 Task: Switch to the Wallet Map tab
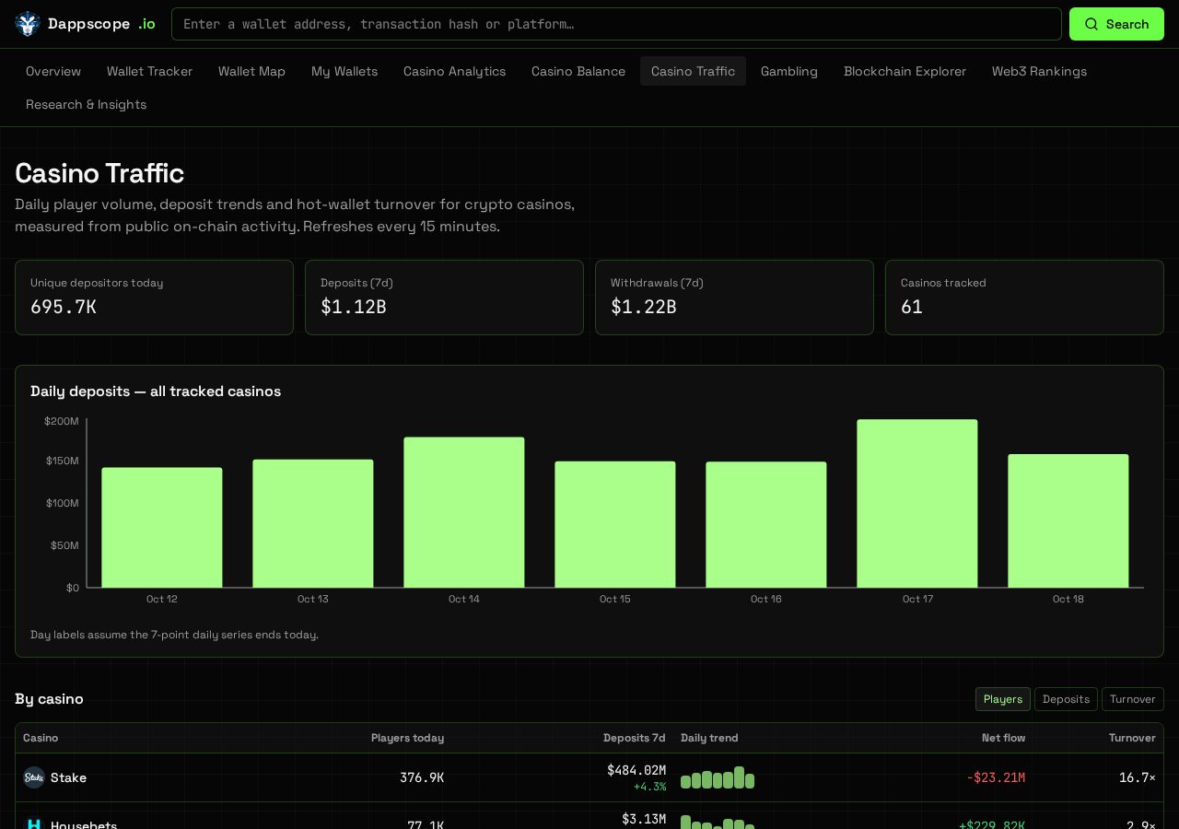(x=251, y=71)
